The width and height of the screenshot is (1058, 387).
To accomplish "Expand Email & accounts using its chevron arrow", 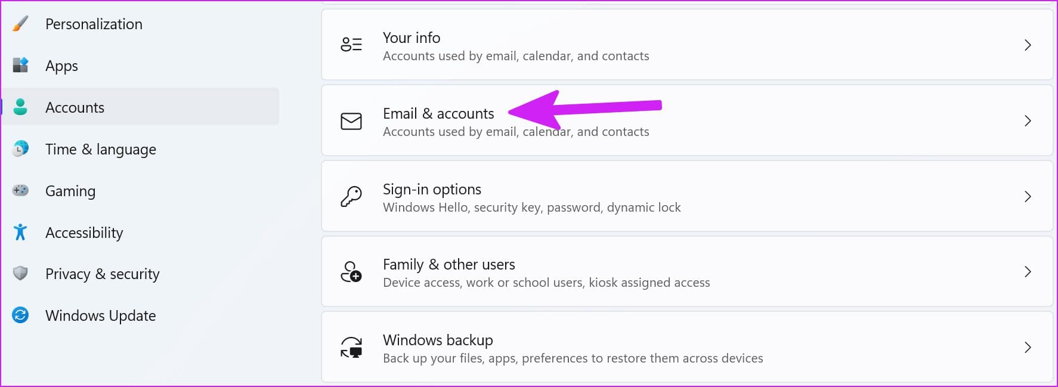I will pos(1028,121).
